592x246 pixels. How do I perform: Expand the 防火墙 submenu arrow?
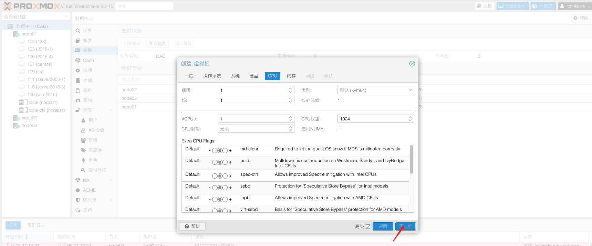pos(111,200)
